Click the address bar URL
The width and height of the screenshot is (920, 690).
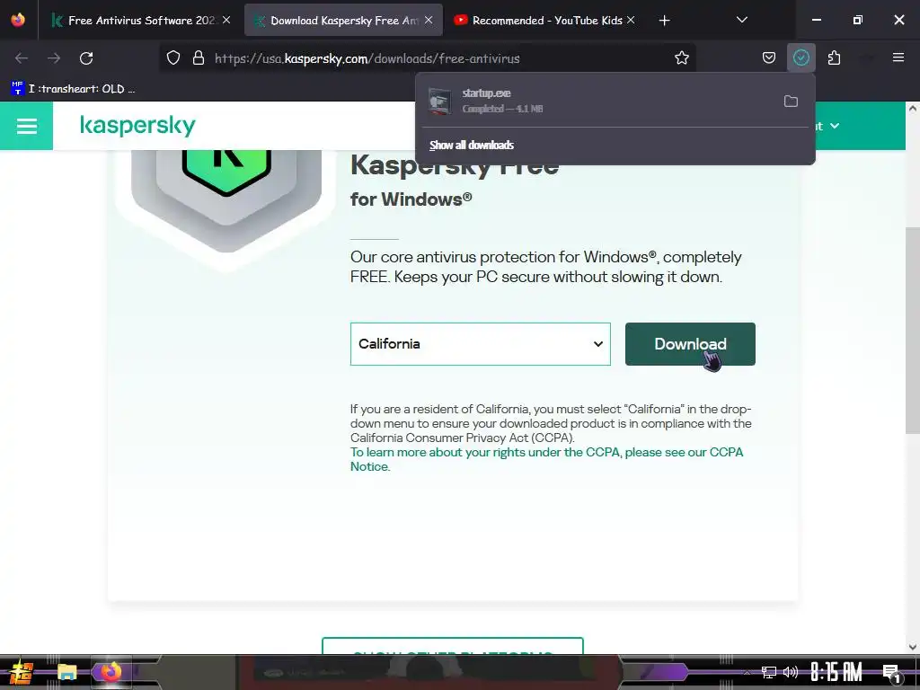[367, 58]
